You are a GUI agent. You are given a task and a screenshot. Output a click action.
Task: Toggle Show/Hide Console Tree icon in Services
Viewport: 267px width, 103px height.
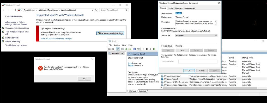(x=118, y=49)
